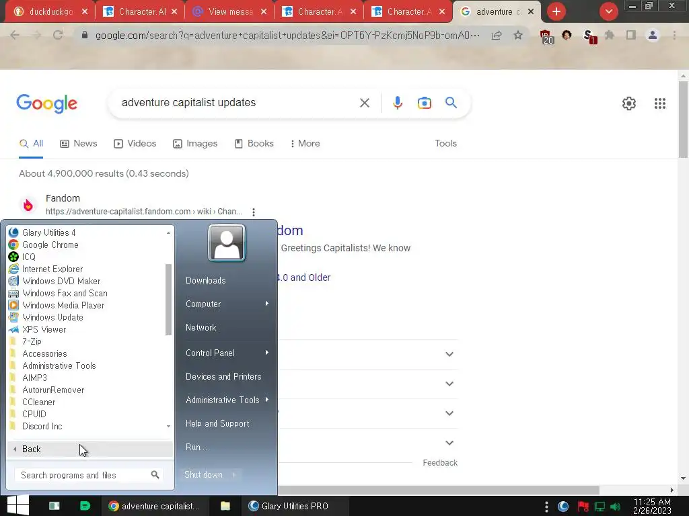Open the Shut down options arrow
The width and height of the screenshot is (689, 516).
coord(234,475)
